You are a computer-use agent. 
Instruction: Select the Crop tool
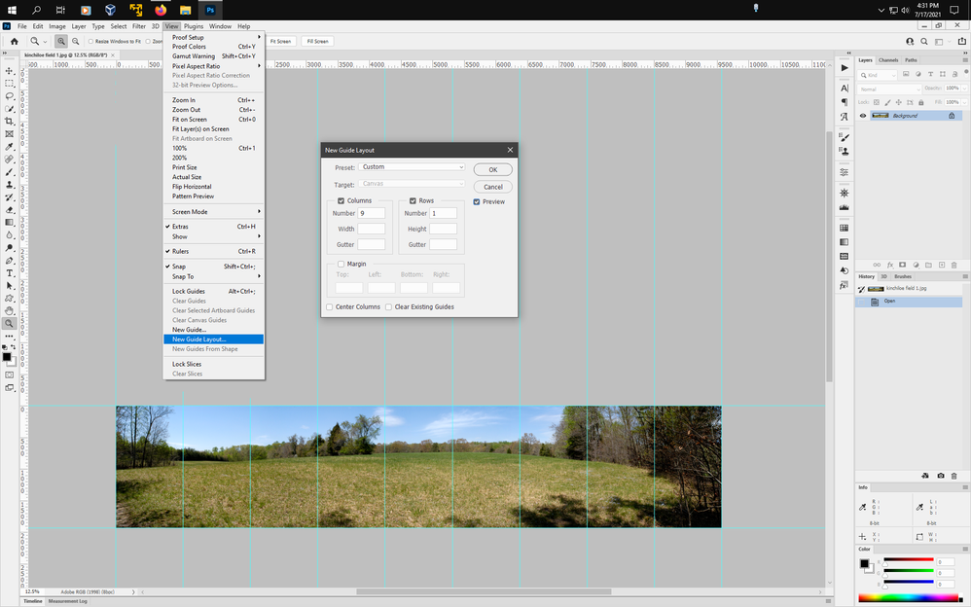(10, 122)
